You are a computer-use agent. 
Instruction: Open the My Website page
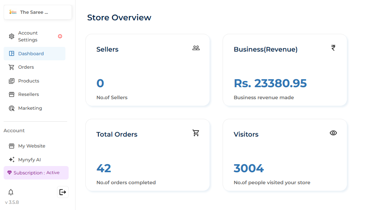point(32,146)
